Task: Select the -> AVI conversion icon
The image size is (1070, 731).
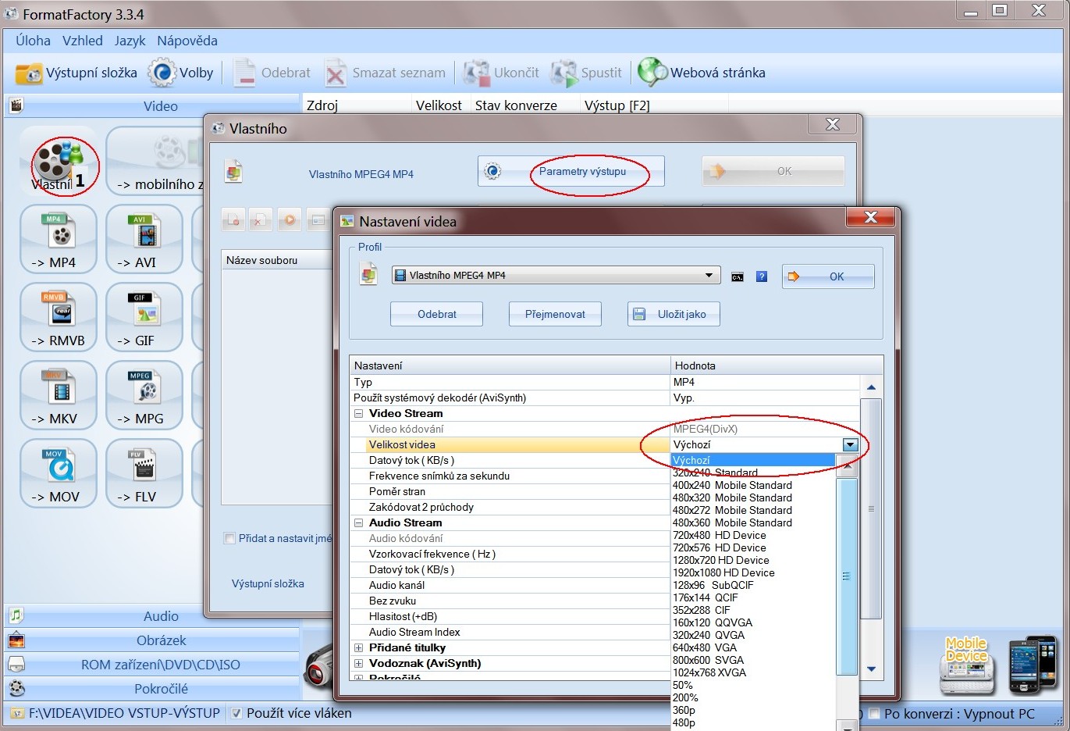Action: (x=144, y=239)
